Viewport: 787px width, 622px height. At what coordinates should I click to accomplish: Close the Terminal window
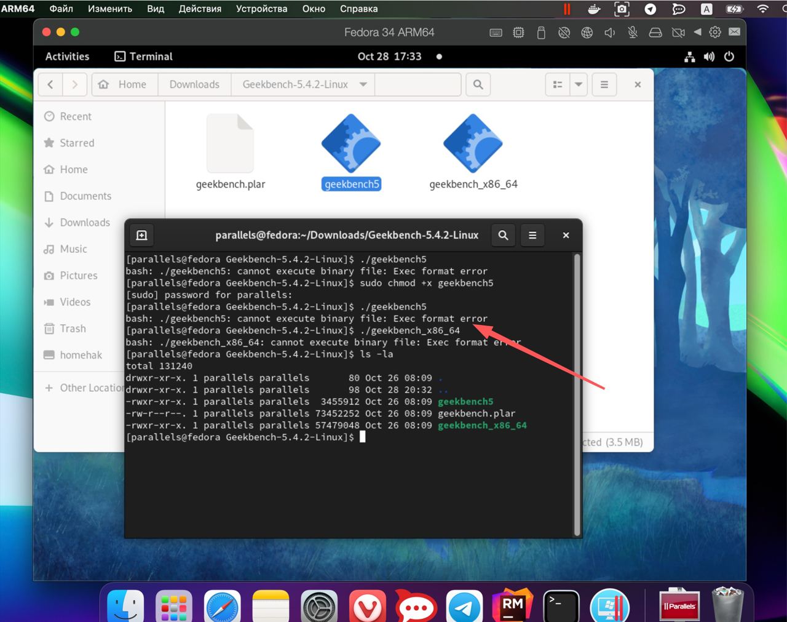[x=566, y=235]
